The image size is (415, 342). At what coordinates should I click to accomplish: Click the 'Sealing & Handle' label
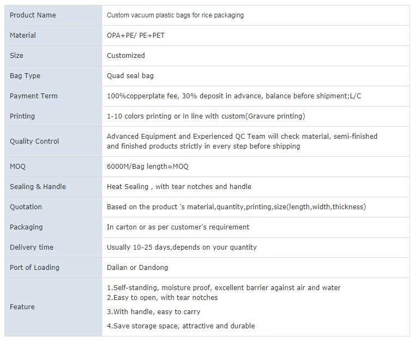(38, 187)
